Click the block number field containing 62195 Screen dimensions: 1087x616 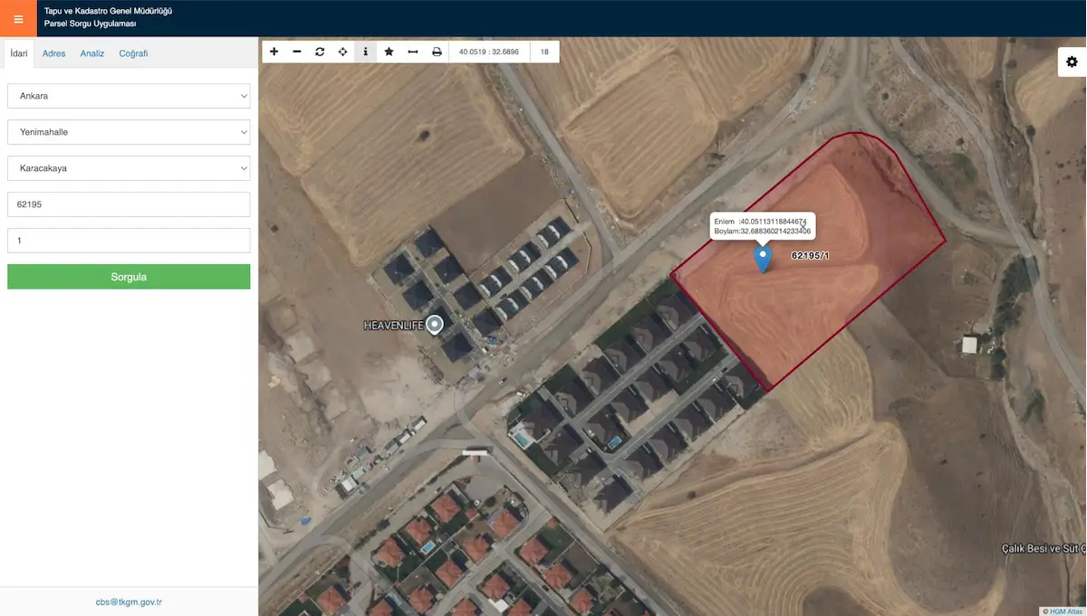(x=129, y=204)
